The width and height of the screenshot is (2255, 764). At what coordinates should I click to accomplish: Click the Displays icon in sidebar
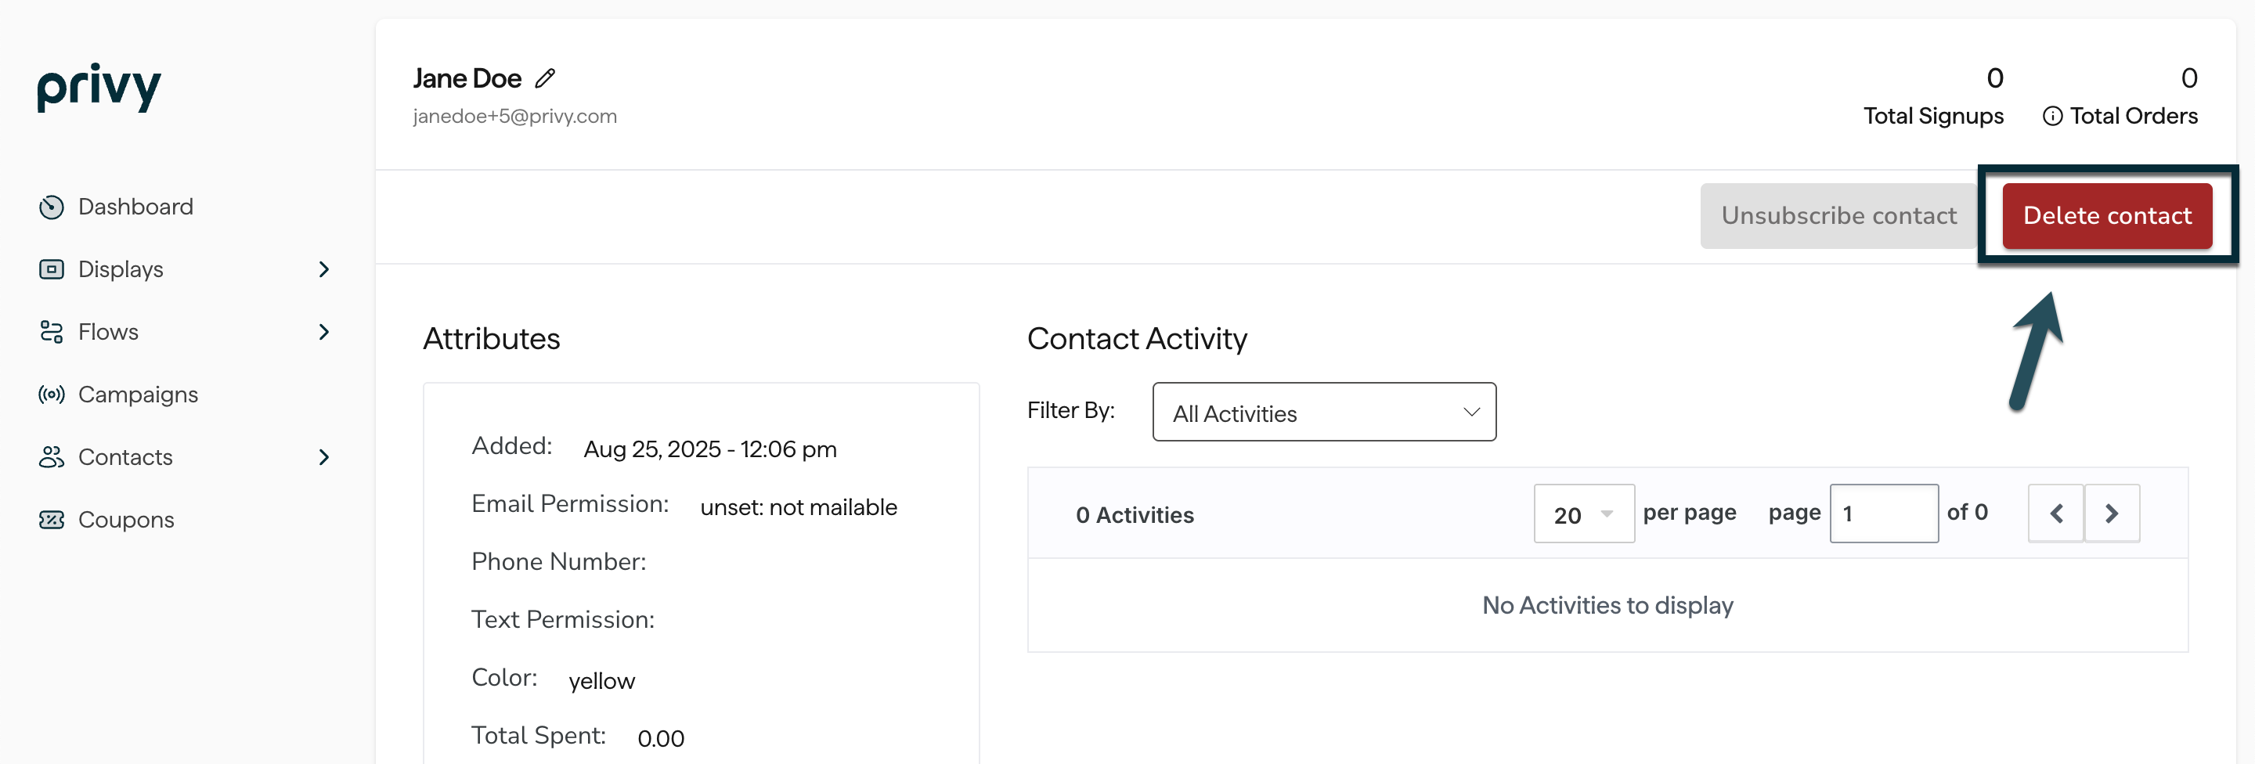(x=52, y=269)
